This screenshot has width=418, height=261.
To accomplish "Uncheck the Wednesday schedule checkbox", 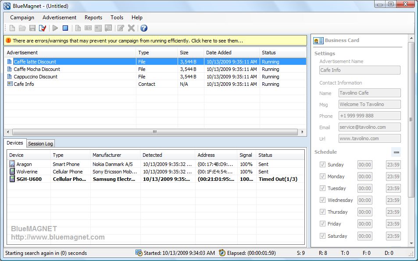I will click(x=323, y=200).
